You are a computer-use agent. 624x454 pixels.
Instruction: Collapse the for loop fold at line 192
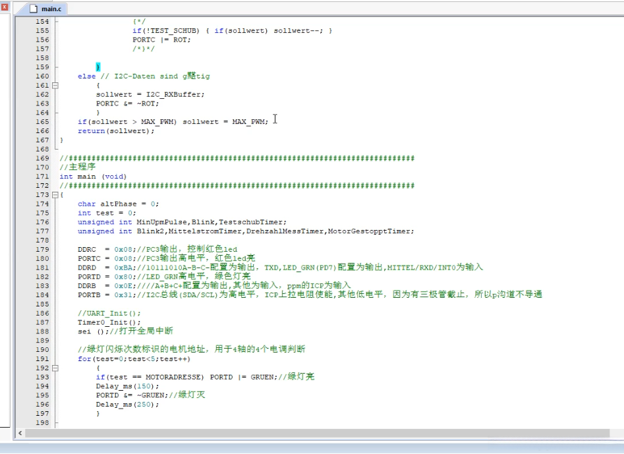point(55,368)
